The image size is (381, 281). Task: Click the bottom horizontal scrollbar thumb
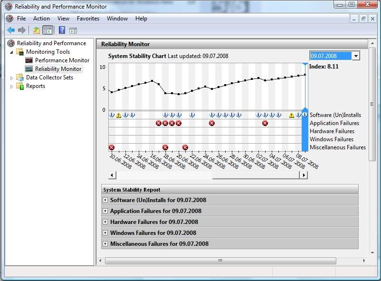pyautogui.click(x=220, y=261)
